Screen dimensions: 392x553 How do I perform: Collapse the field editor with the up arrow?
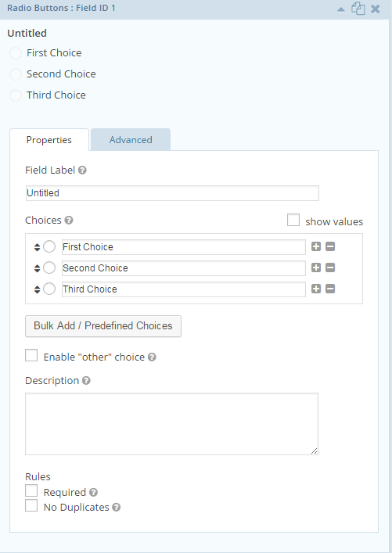[341, 9]
